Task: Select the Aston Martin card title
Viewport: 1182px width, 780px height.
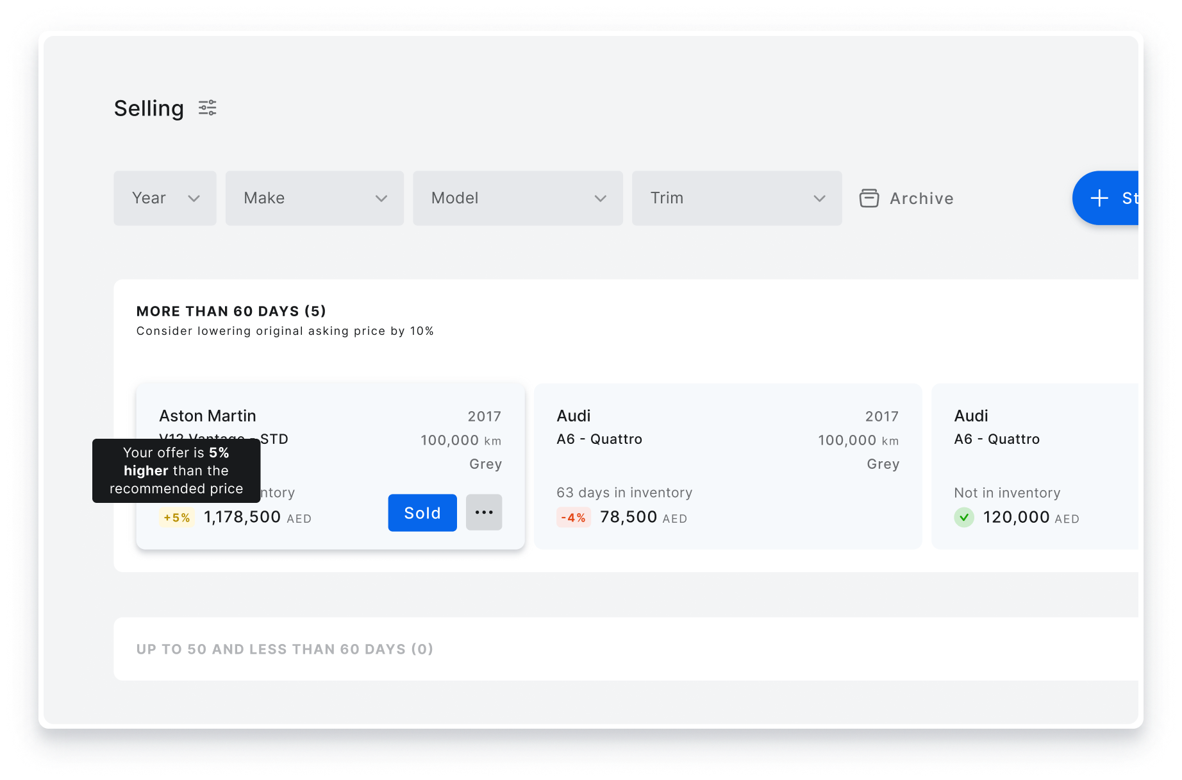Action: point(208,416)
